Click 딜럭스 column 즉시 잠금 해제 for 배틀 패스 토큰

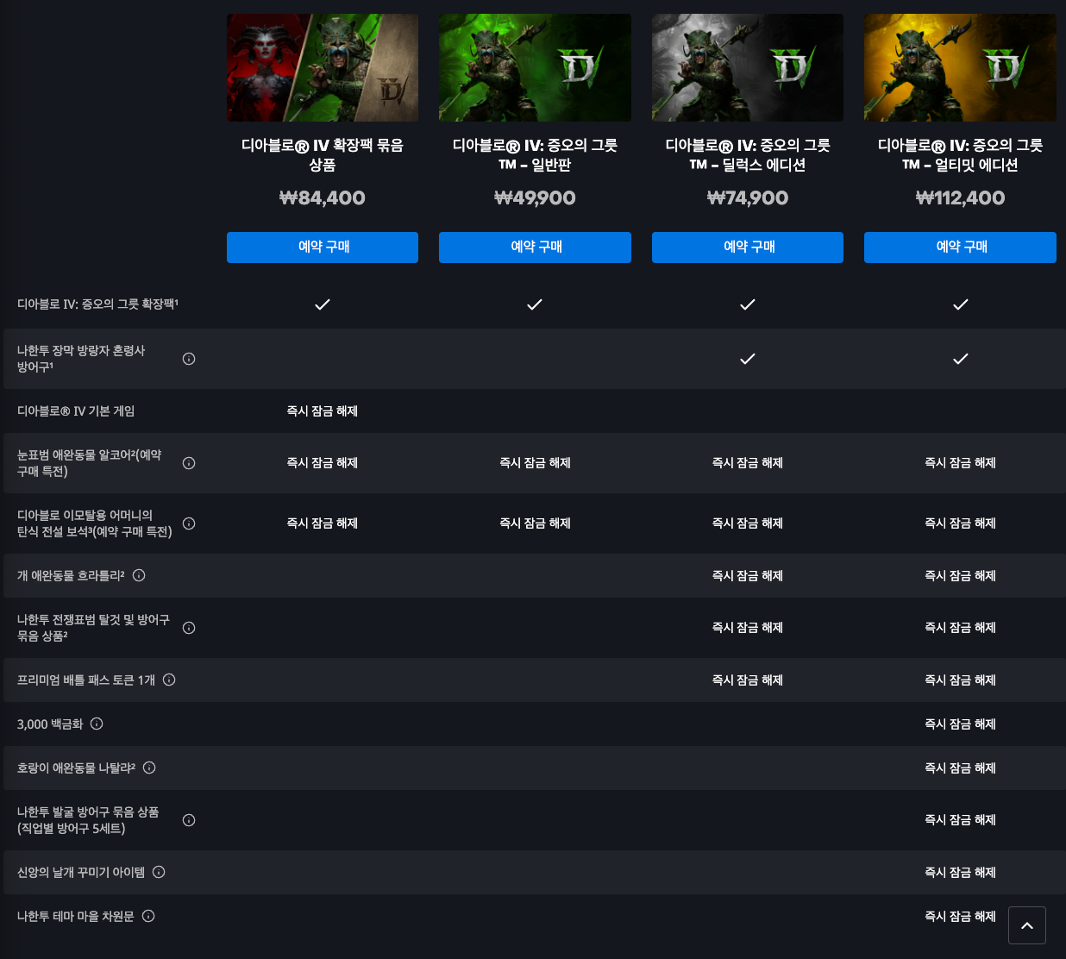pos(748,680)
